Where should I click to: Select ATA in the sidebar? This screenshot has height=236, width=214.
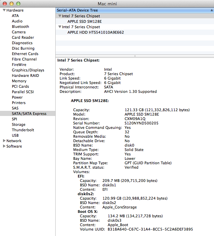[x=15, y=16]
